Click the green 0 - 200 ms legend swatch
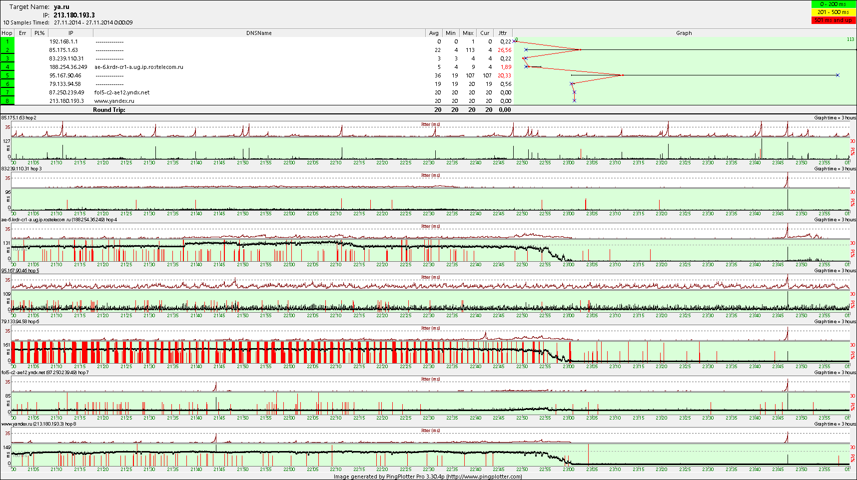Viewport: 857px width, 480px height. click(834, 4)
